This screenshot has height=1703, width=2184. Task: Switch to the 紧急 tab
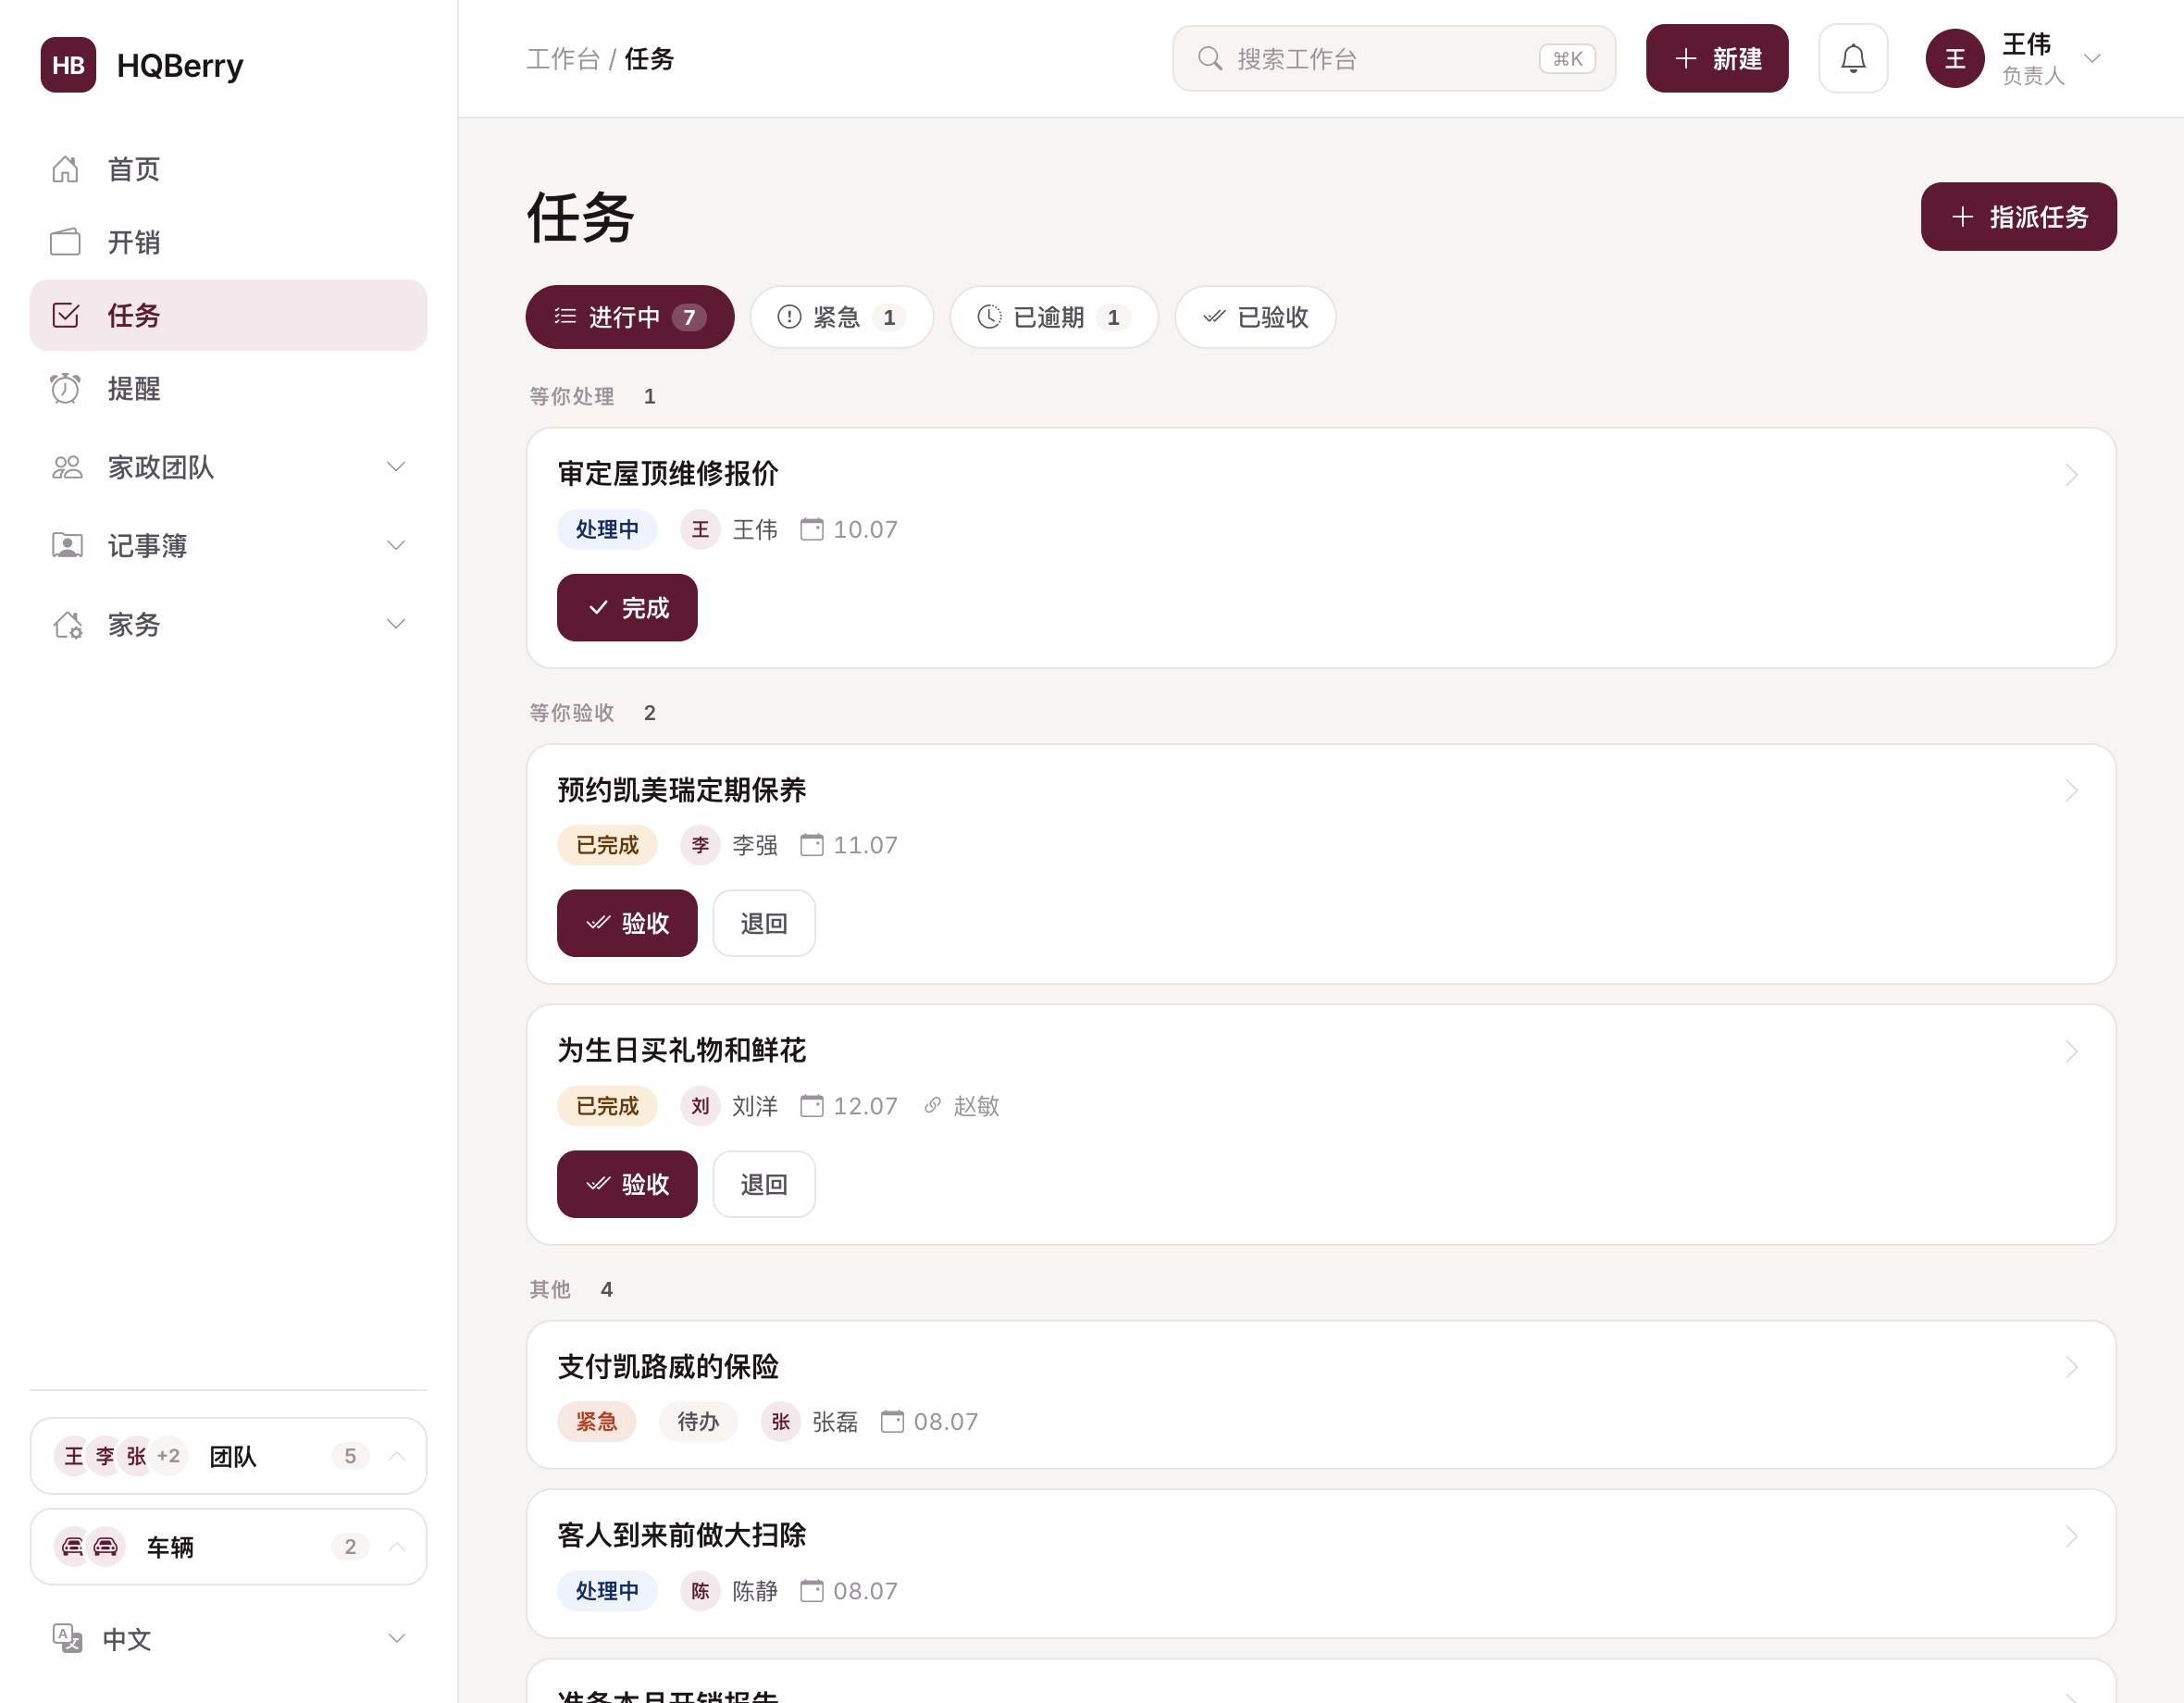point(842,317)
